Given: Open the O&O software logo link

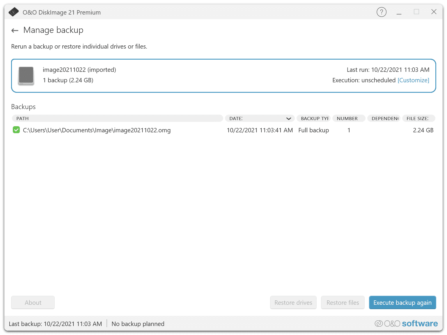Looking at the screenshot, I should coord(406,323).
